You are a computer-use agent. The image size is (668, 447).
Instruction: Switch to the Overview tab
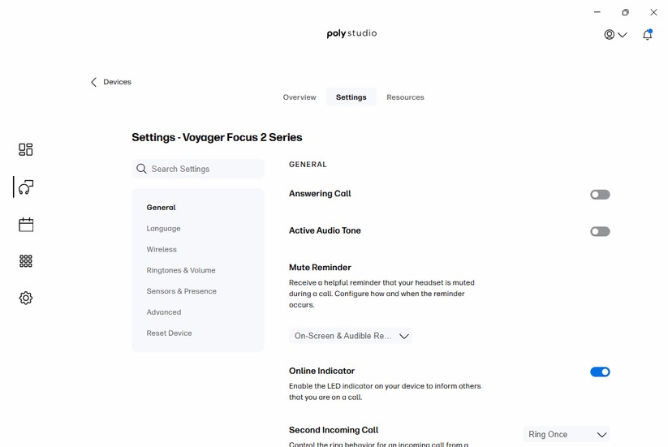coord(300,97)
